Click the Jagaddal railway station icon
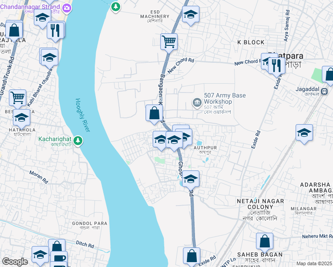The width and height of the screenshot is (333, 267). (325, 92)
